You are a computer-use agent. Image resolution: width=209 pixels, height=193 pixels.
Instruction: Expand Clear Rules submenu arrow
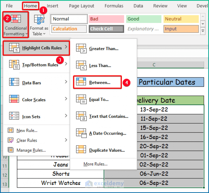[x=66, y=140]
